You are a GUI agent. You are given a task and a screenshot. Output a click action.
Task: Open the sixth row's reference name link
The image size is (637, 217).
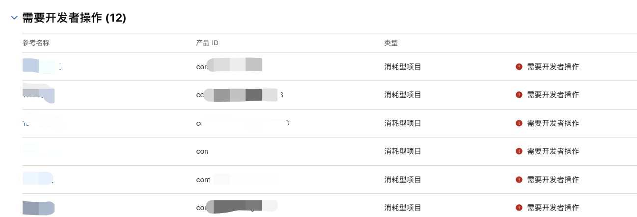[38, 208]
